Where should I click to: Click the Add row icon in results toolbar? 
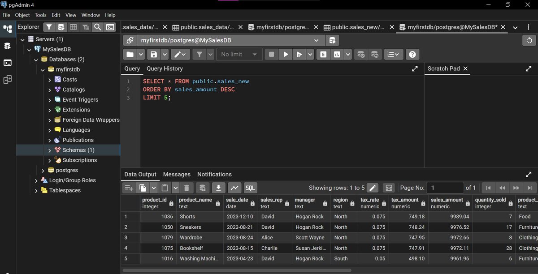[129, 188]
